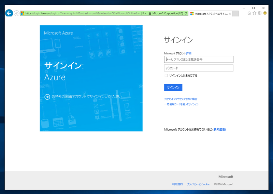Click お持ちの組織アカウントでサインインしてください text
This screenshot has height=194, width=273.
87,96
